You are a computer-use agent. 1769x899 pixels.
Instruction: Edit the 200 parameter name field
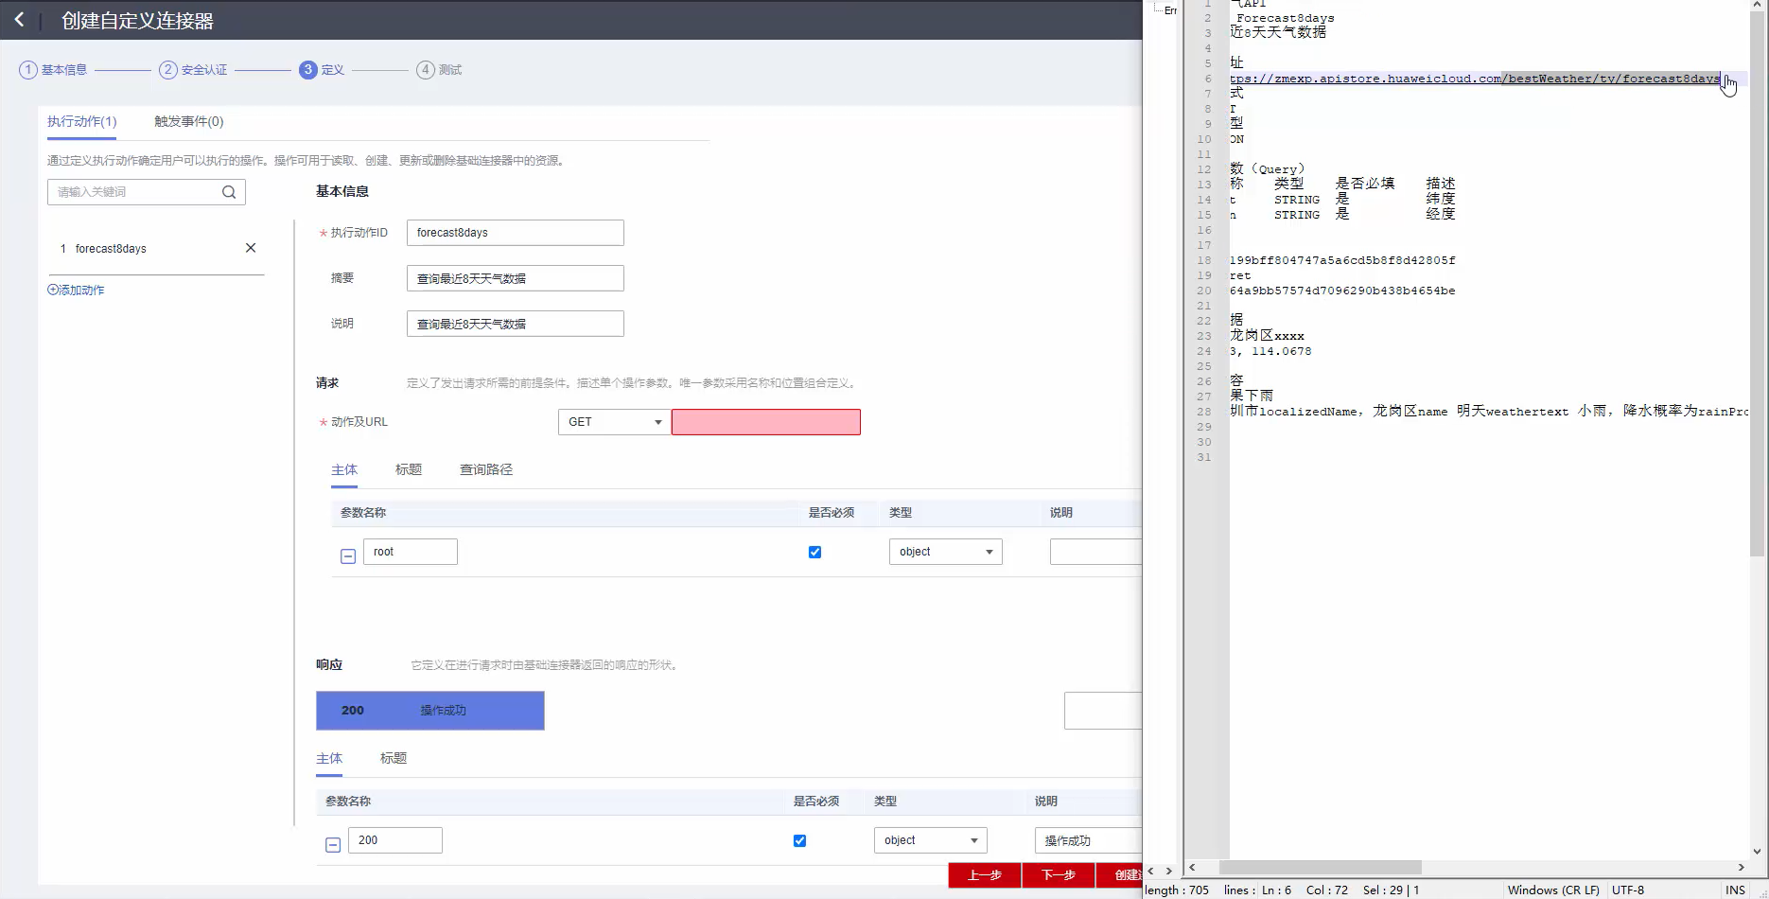tap(395, 840)
